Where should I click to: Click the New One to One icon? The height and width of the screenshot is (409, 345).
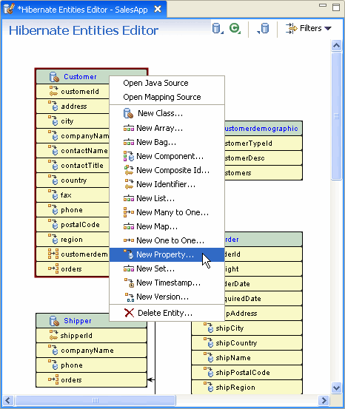coord(129,240)
